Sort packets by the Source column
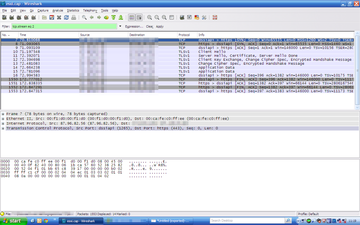The width and height of the screenshot is (360, 225). click(x=104, y=35)
